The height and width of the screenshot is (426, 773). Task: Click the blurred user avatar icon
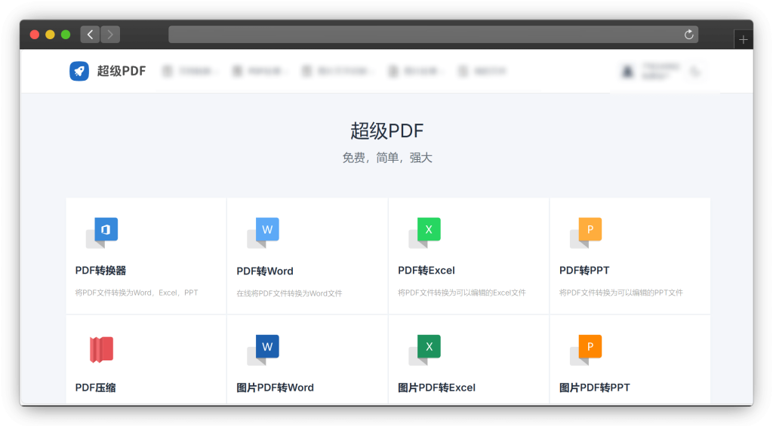tap(627, 72)
